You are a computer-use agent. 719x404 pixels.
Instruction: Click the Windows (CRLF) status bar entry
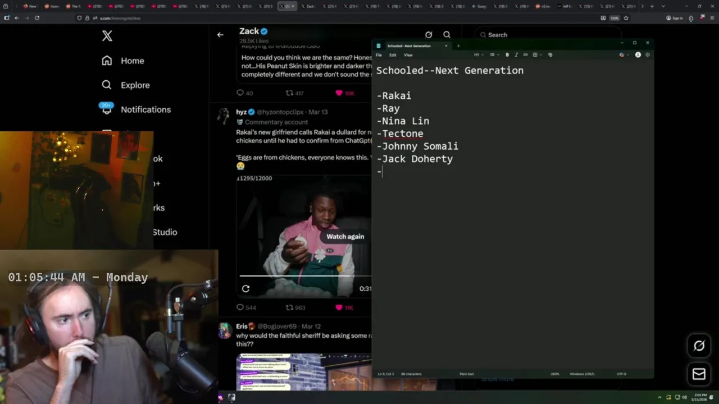click(582, 374)
